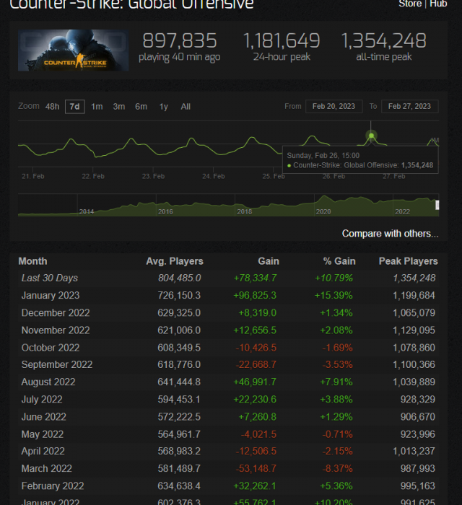This screenshot has width=462, height=505.
Task: Open the Hub link
Action: tap(437, 4)
